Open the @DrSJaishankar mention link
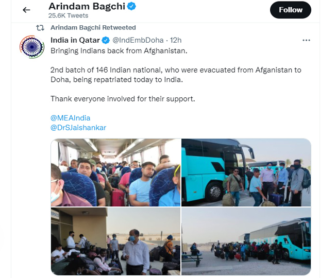The image size is (335, 278). click(78, 128)
